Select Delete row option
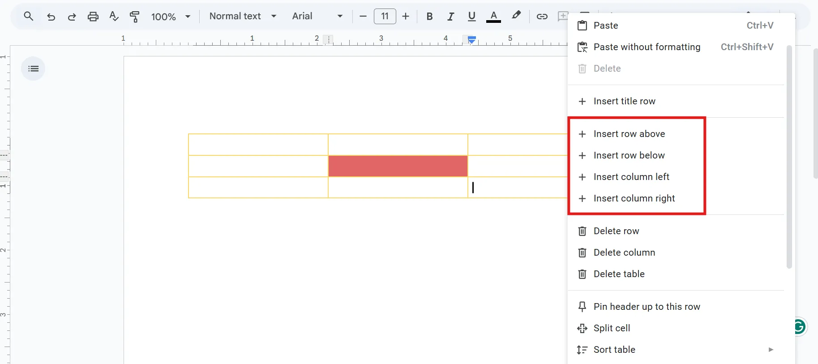The image size is (818, 364). 676,231
